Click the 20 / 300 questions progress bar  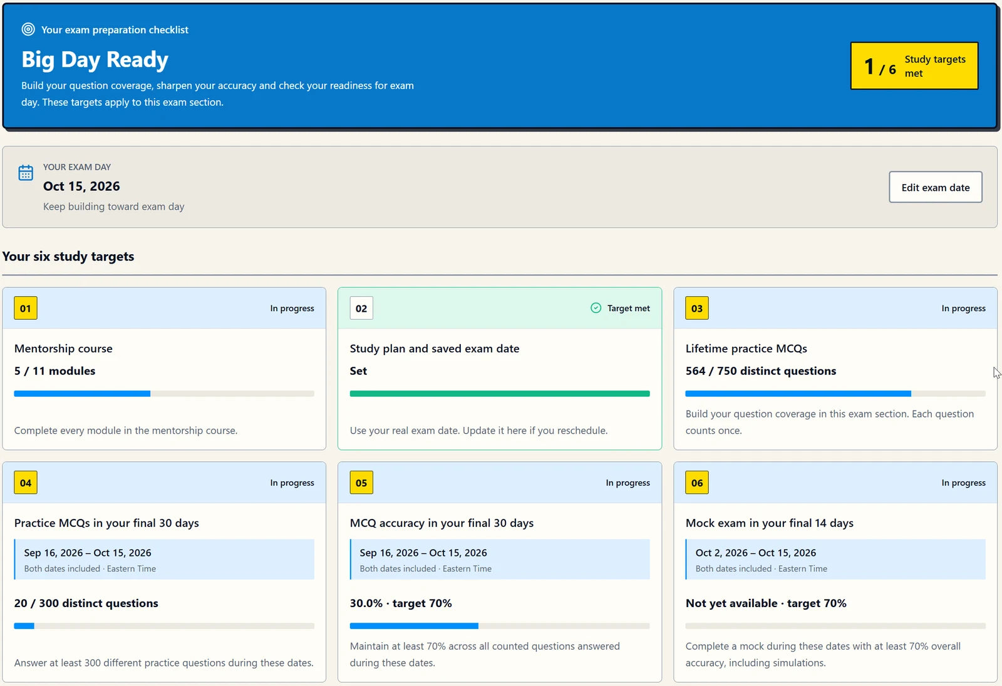164,626
